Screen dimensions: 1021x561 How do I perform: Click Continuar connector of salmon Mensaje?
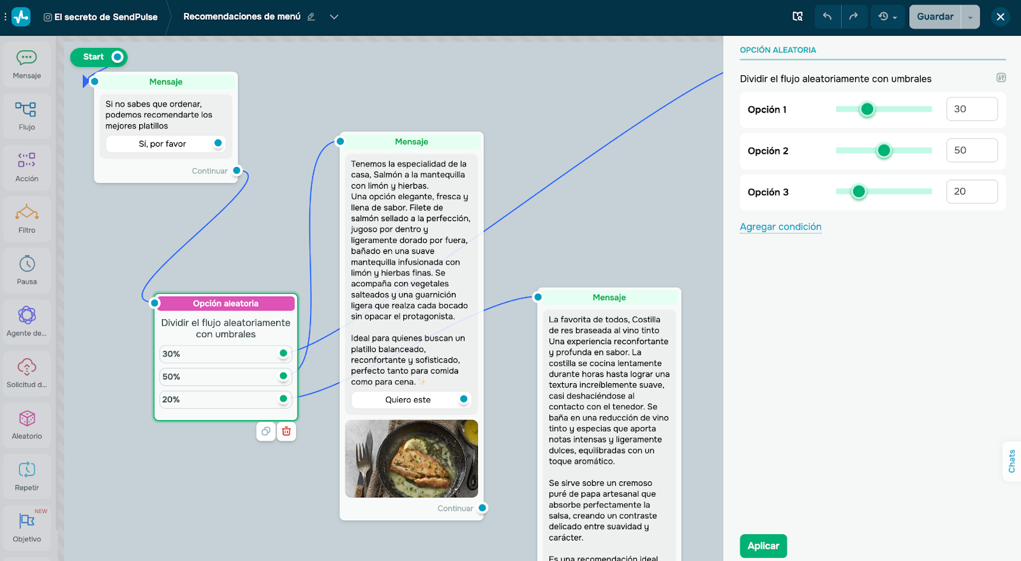[x=483, y=508]
